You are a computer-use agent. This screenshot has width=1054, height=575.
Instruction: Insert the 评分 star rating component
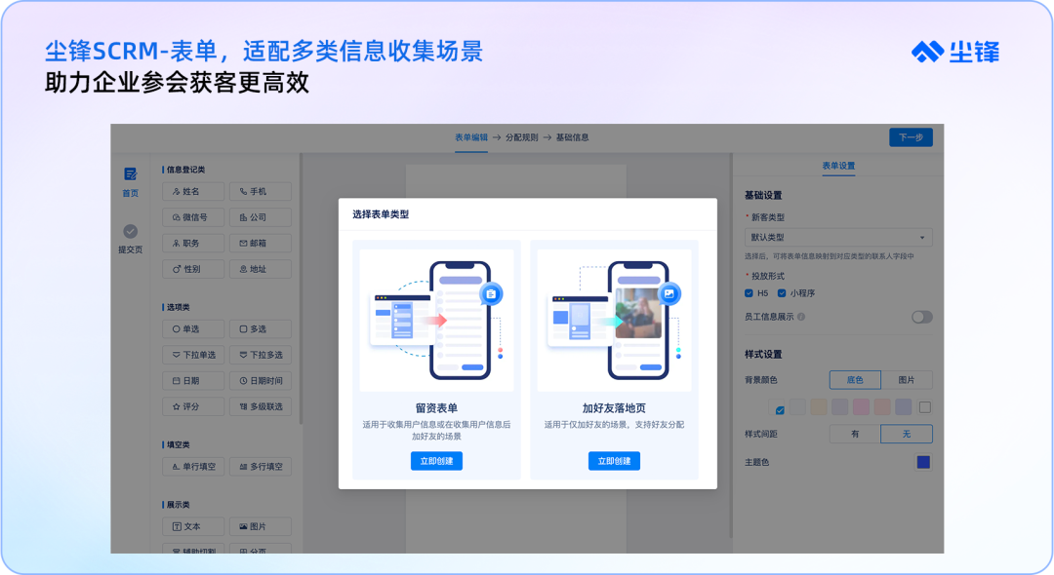pyautogui.click(x=193, y=406)
